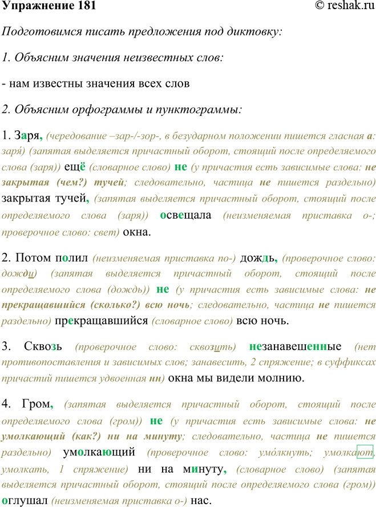Image resolution: width=376 pixels, height=507 pixels.
Task: Click the word "оглушал"
Action: point(25,500)
